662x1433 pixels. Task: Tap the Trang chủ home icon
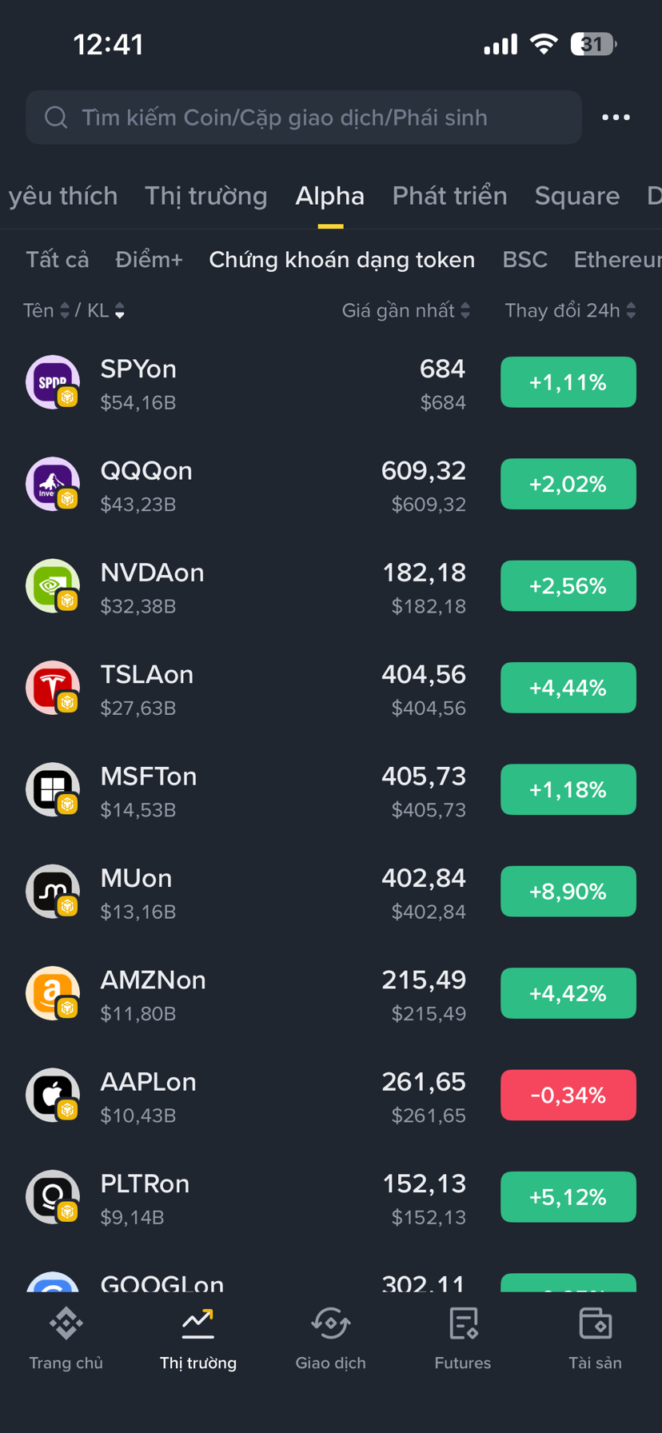[66, 1324]
